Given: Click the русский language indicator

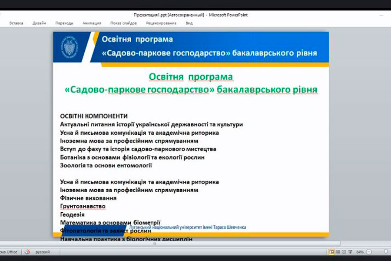Looking at the screenshot, I should point(43,252).
